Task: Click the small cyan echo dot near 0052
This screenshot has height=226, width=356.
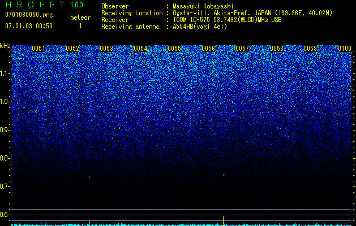Action: click(x=89, y=177)
